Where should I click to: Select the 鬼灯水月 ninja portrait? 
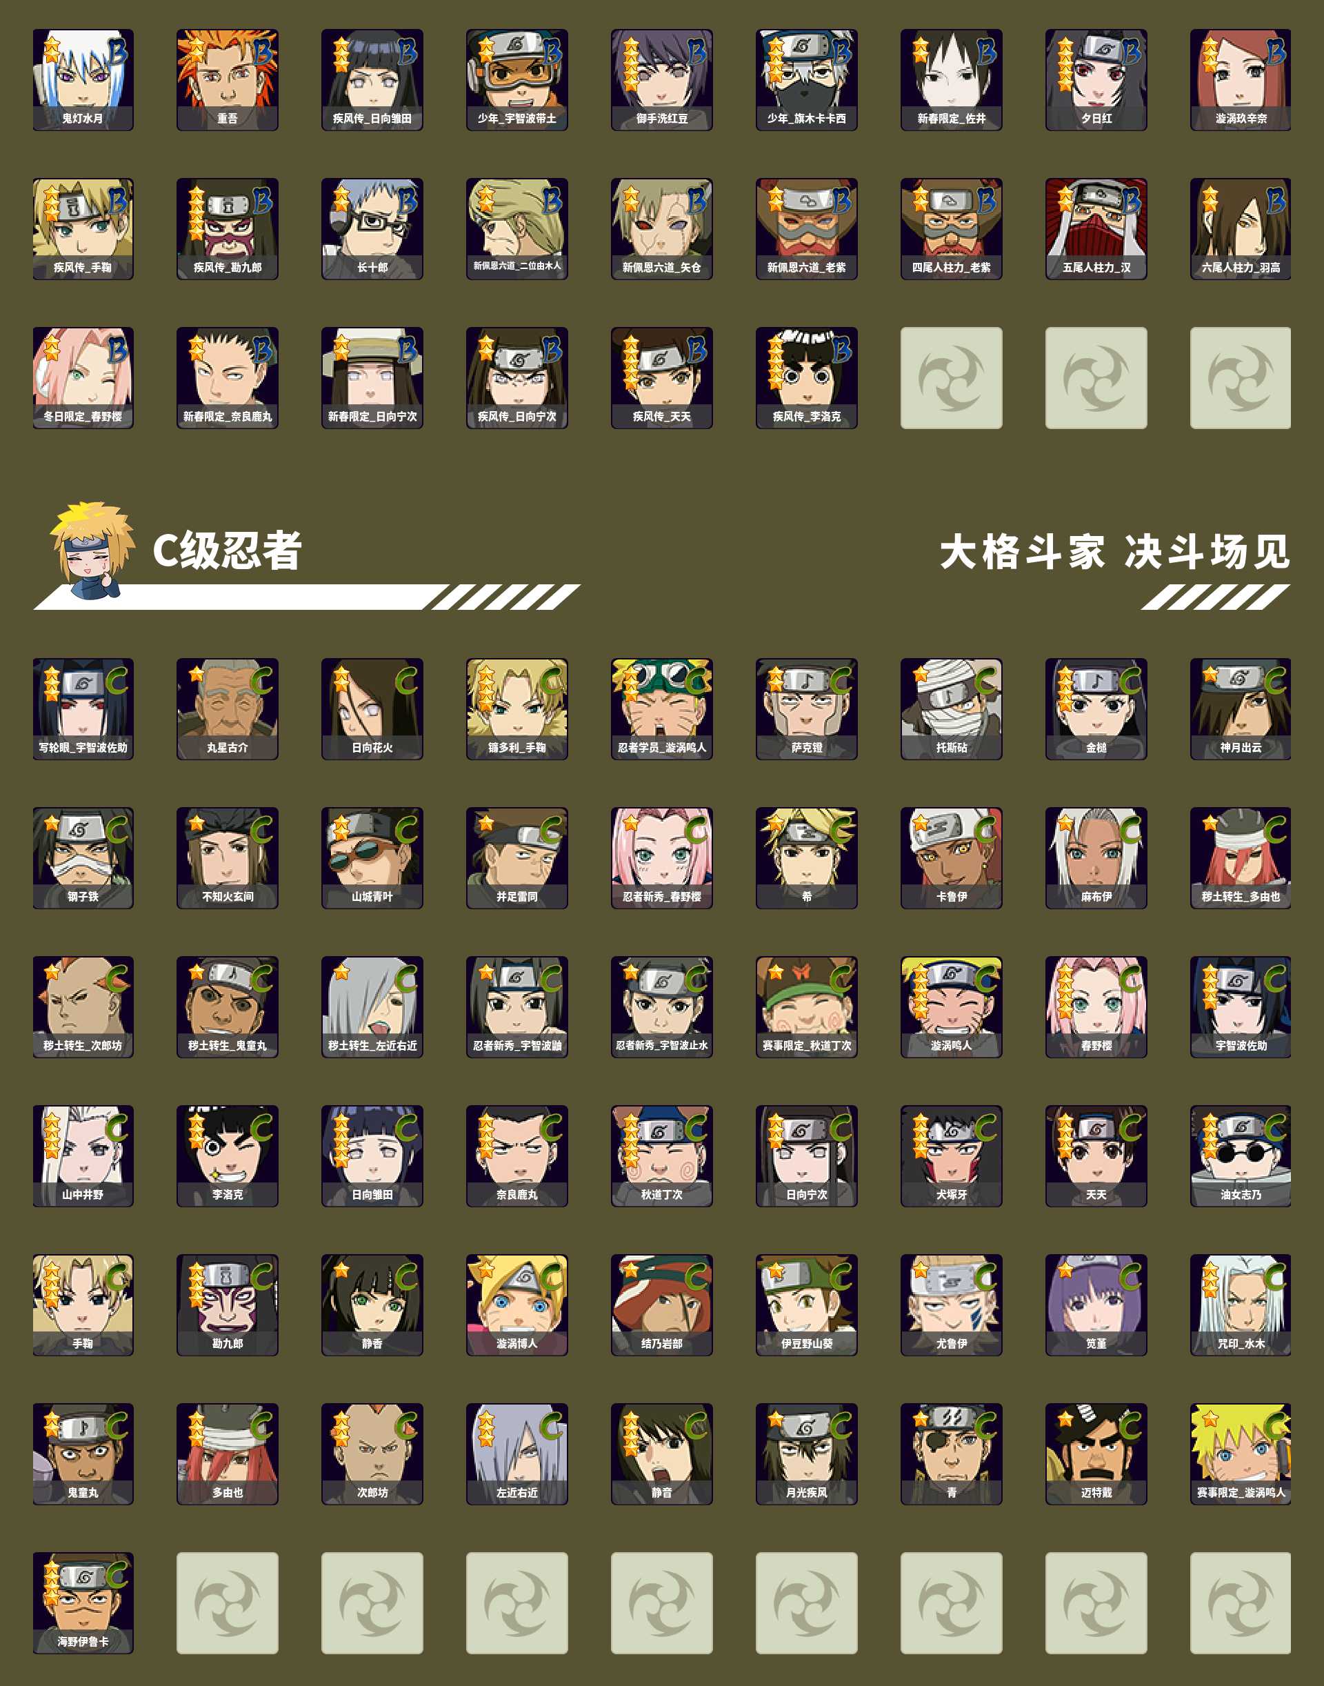tap(83, 80)
